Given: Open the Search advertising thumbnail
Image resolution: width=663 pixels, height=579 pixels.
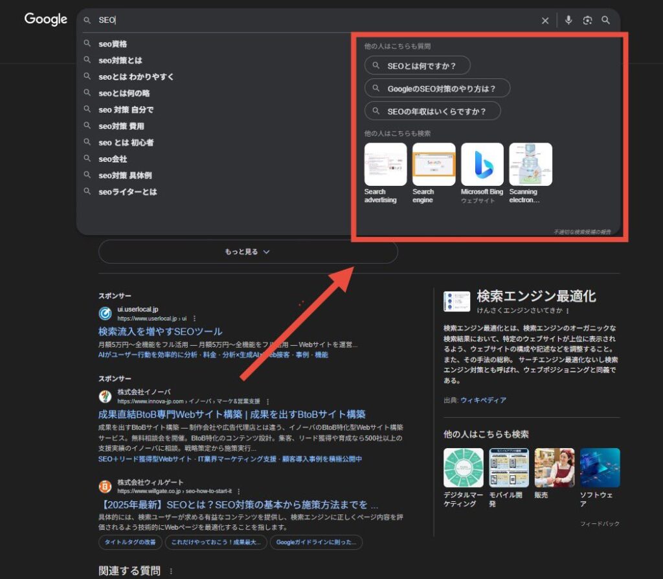Looking at the screenshot, I should 385,165.
